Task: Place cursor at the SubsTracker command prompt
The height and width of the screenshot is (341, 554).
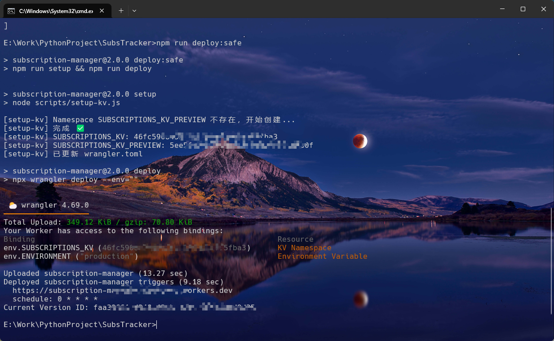Action: pos(157,324)
